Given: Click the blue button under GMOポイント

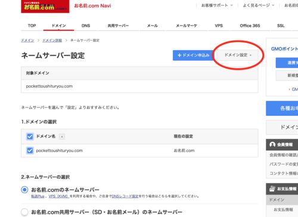Looking at the screenshot, I should tap(287, 63).
